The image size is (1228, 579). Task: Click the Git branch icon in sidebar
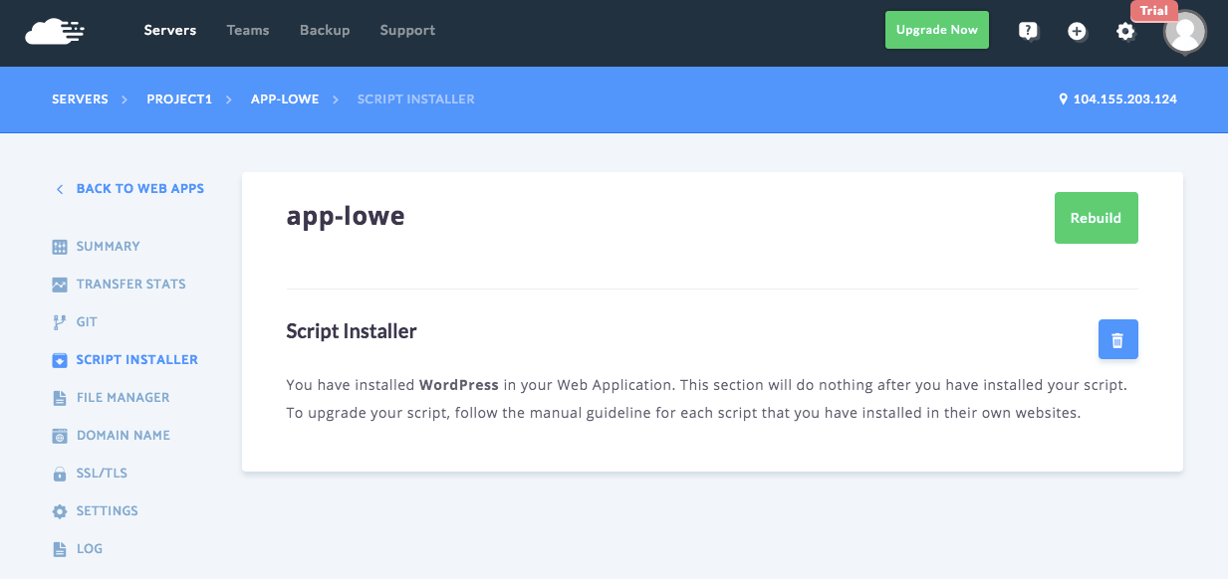pos(60,322)
